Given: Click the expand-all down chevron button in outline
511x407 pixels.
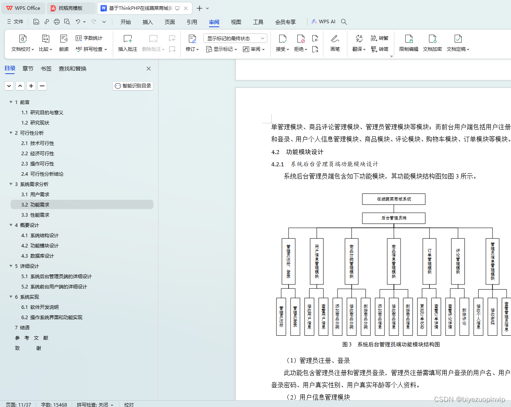Looking at the screenshot, I should 9,85.
